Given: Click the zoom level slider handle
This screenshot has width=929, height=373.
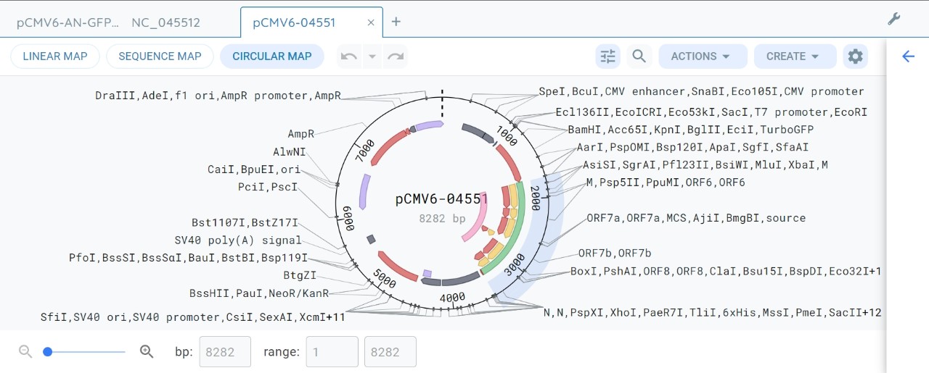Looking at the screenshot, I should tap(48, 351).
